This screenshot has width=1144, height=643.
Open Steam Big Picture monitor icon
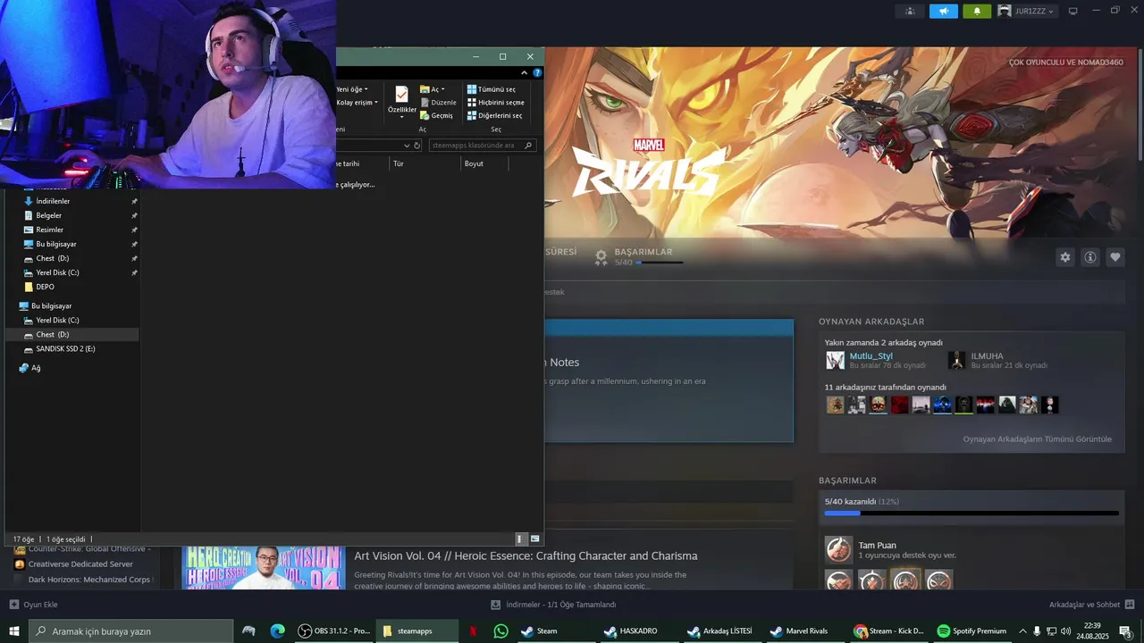pyautogui.click(x=1073, y=11)
